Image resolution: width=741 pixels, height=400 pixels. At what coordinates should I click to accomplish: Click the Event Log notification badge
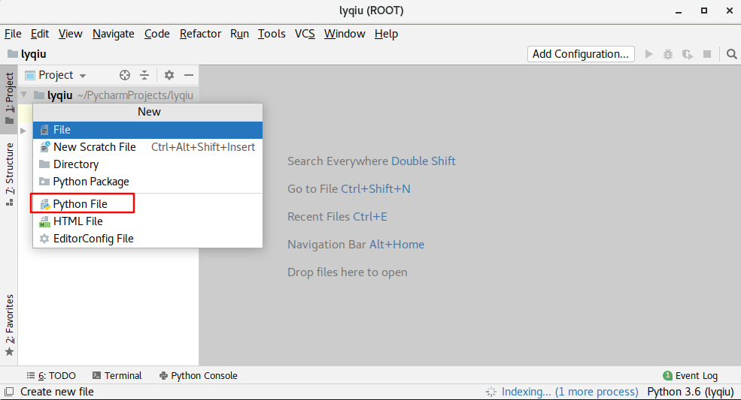(x=668, y=375)
